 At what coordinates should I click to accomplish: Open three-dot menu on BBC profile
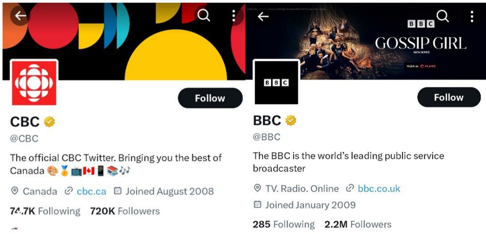(472, 16)
